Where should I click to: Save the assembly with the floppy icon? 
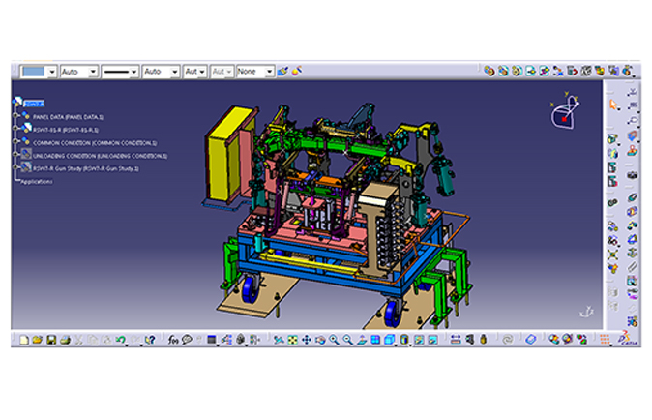pyautogui.click(x=51, y=340)
